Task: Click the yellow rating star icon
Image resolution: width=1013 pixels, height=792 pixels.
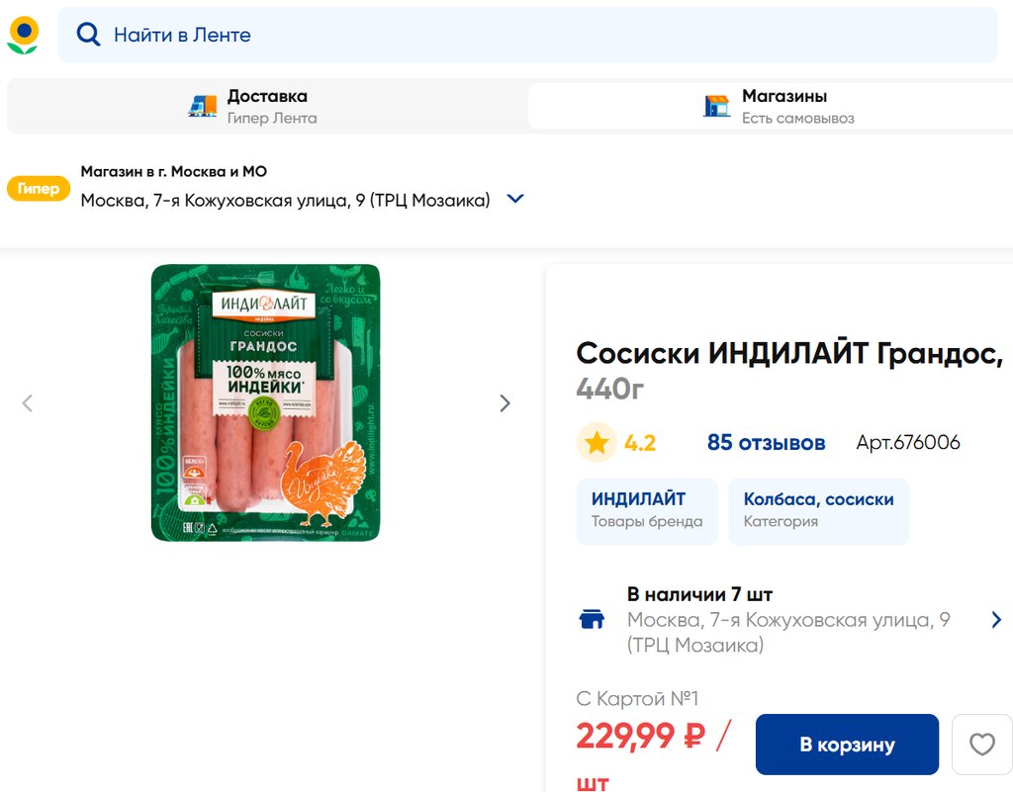Action: pos(596,443)
